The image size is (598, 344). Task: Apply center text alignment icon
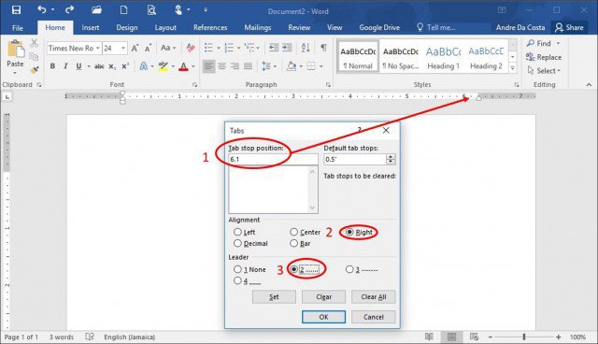pos(221,66)
